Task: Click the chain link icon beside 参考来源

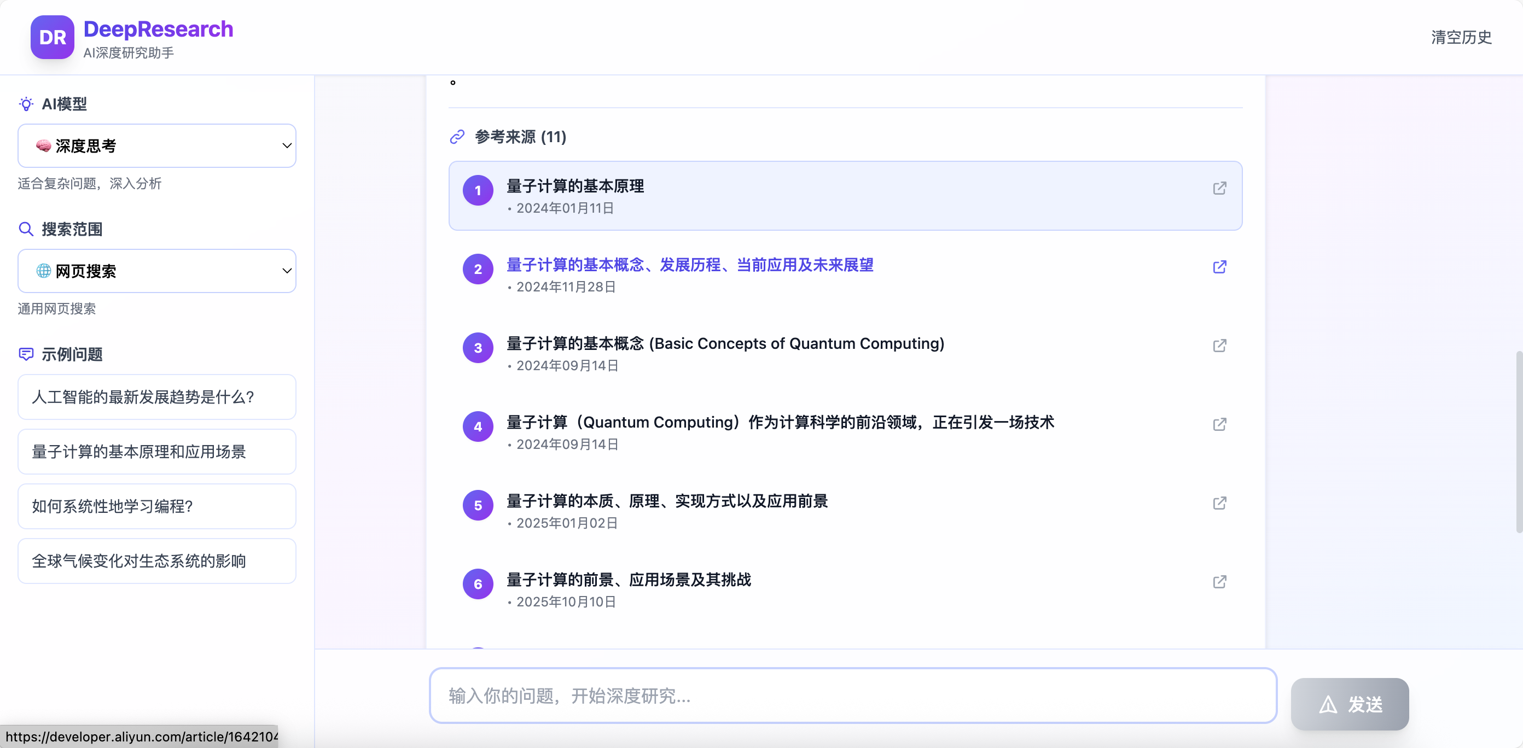Action: pos(457,137)
